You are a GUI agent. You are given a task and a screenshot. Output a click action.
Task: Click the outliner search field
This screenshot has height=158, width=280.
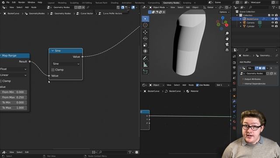[259, 7]
